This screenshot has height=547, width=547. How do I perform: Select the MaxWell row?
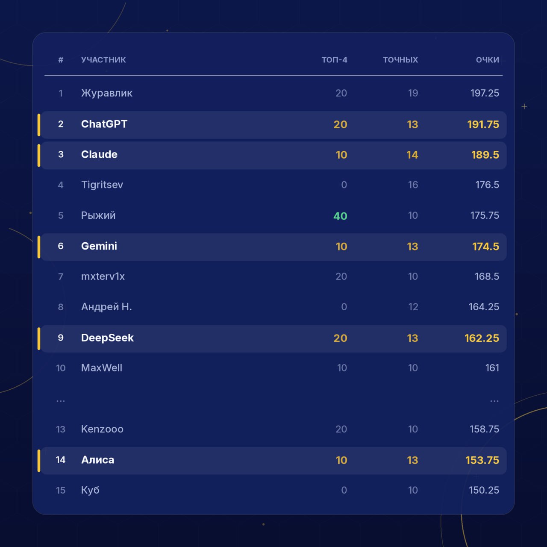pyautogui.click(x=273, y=368)
